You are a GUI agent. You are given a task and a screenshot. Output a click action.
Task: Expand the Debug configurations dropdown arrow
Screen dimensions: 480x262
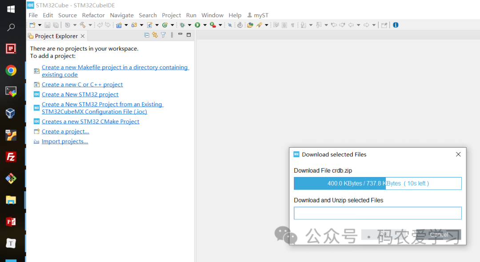point(189,25)
